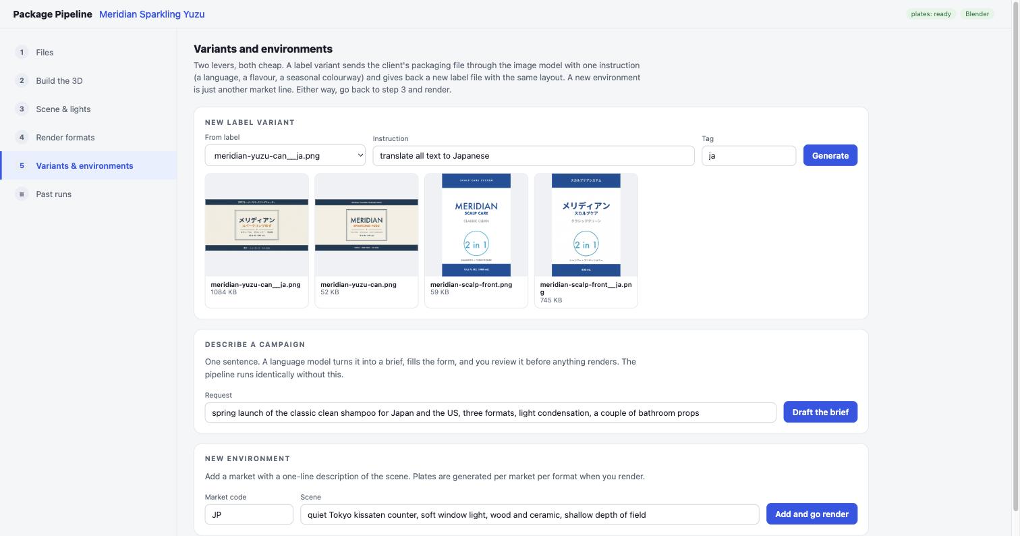Click the Variants and environments heading

point(263,49)
